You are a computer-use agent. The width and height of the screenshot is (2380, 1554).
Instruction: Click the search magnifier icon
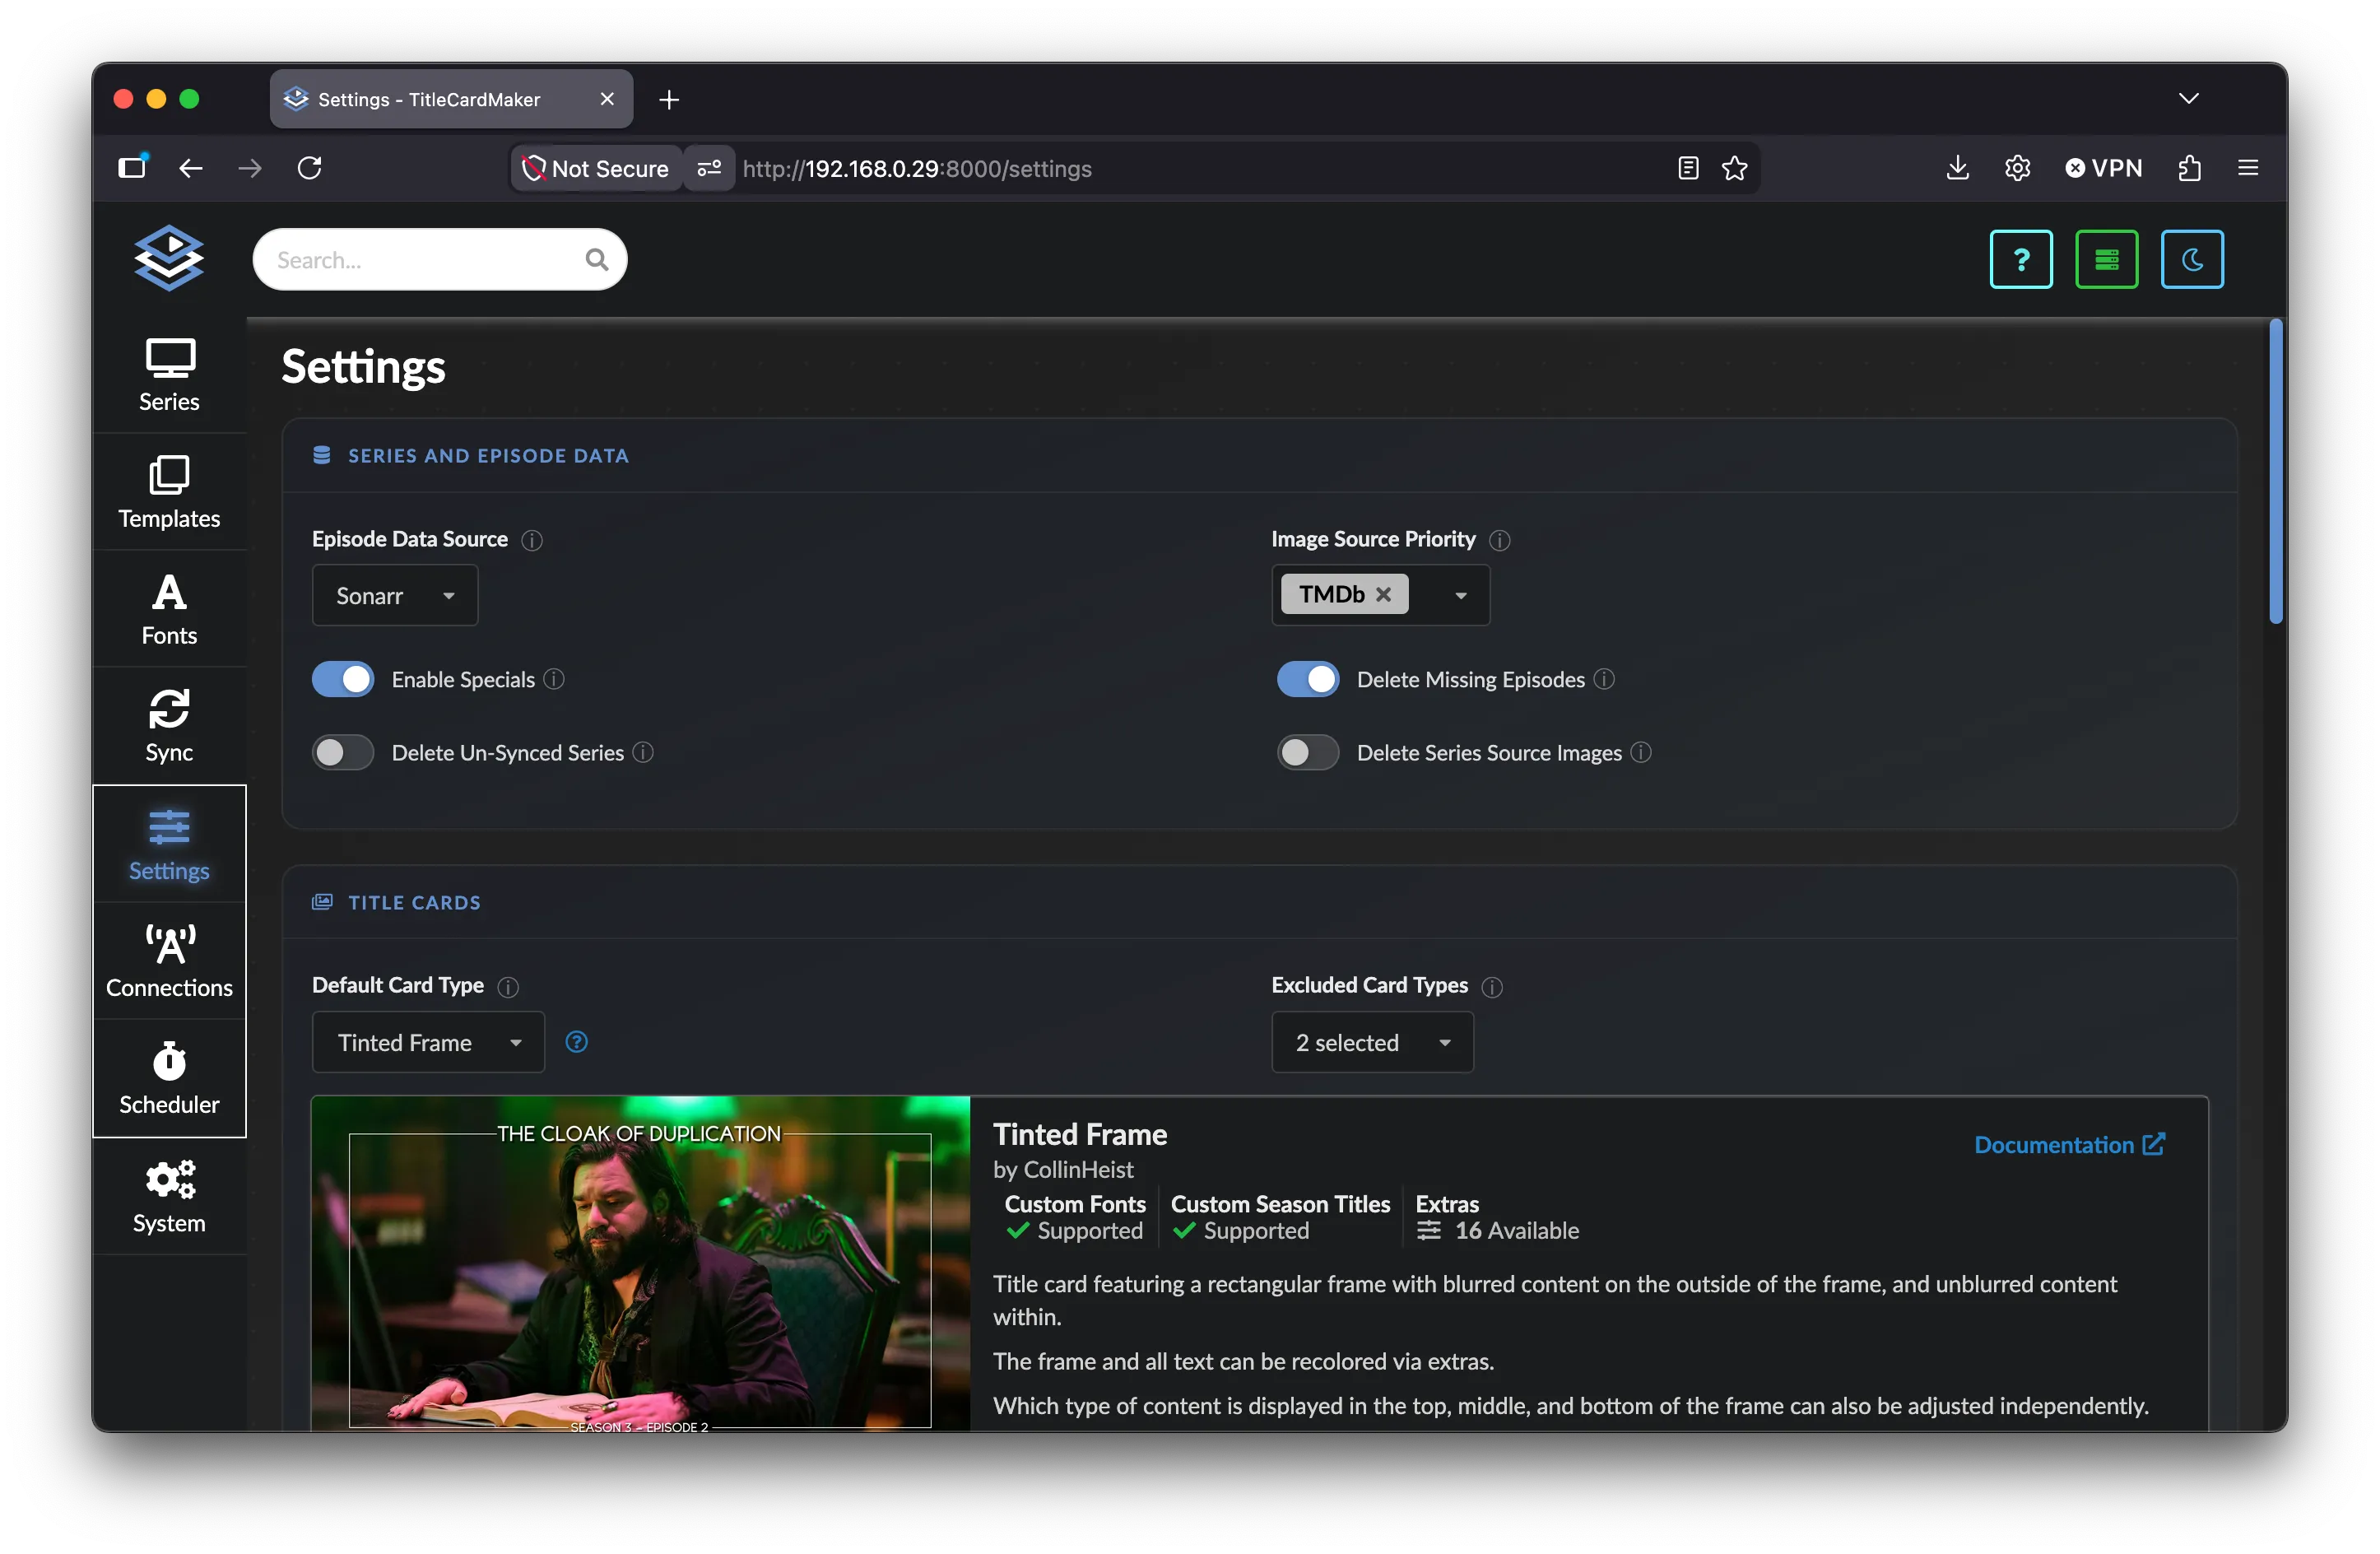pos(597,260)
